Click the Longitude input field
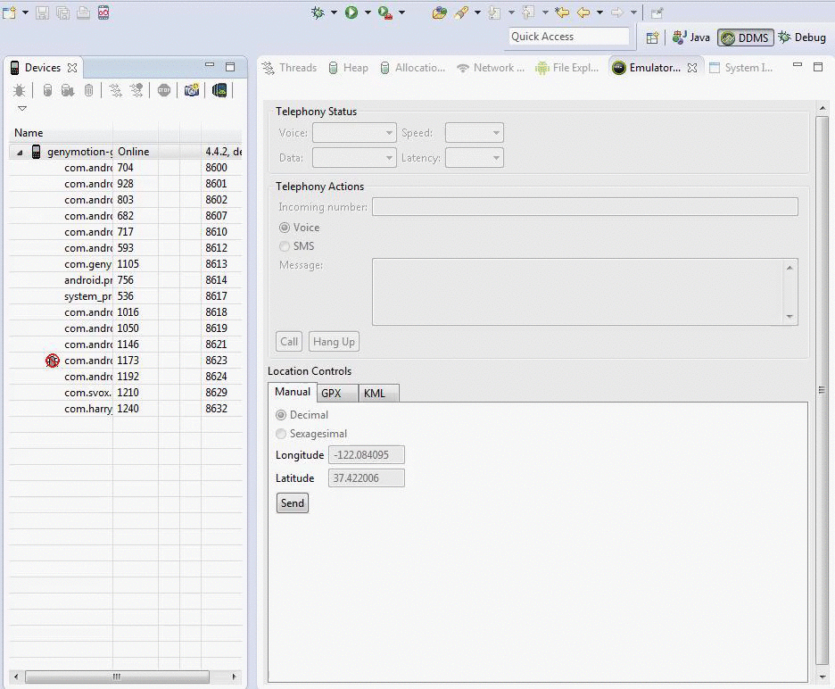835x689 pixels. tap(366, 455)
